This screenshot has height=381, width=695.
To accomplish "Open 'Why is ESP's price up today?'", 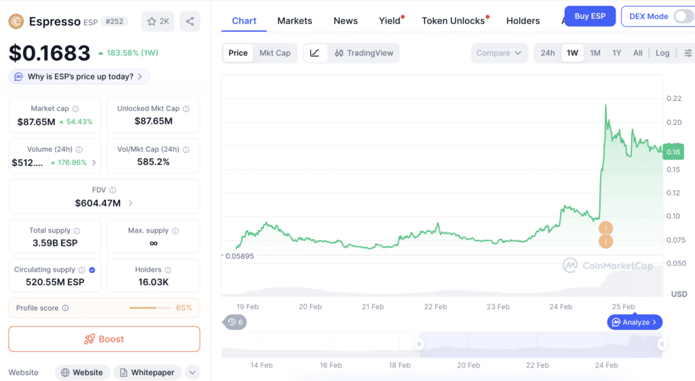I will pyautogui.click(x=80, y=77).
